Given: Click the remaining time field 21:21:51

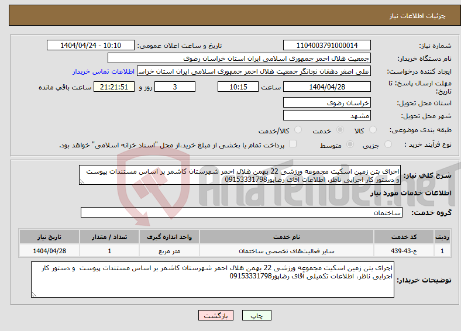Looking at the screenshot, I should (114, 87).
